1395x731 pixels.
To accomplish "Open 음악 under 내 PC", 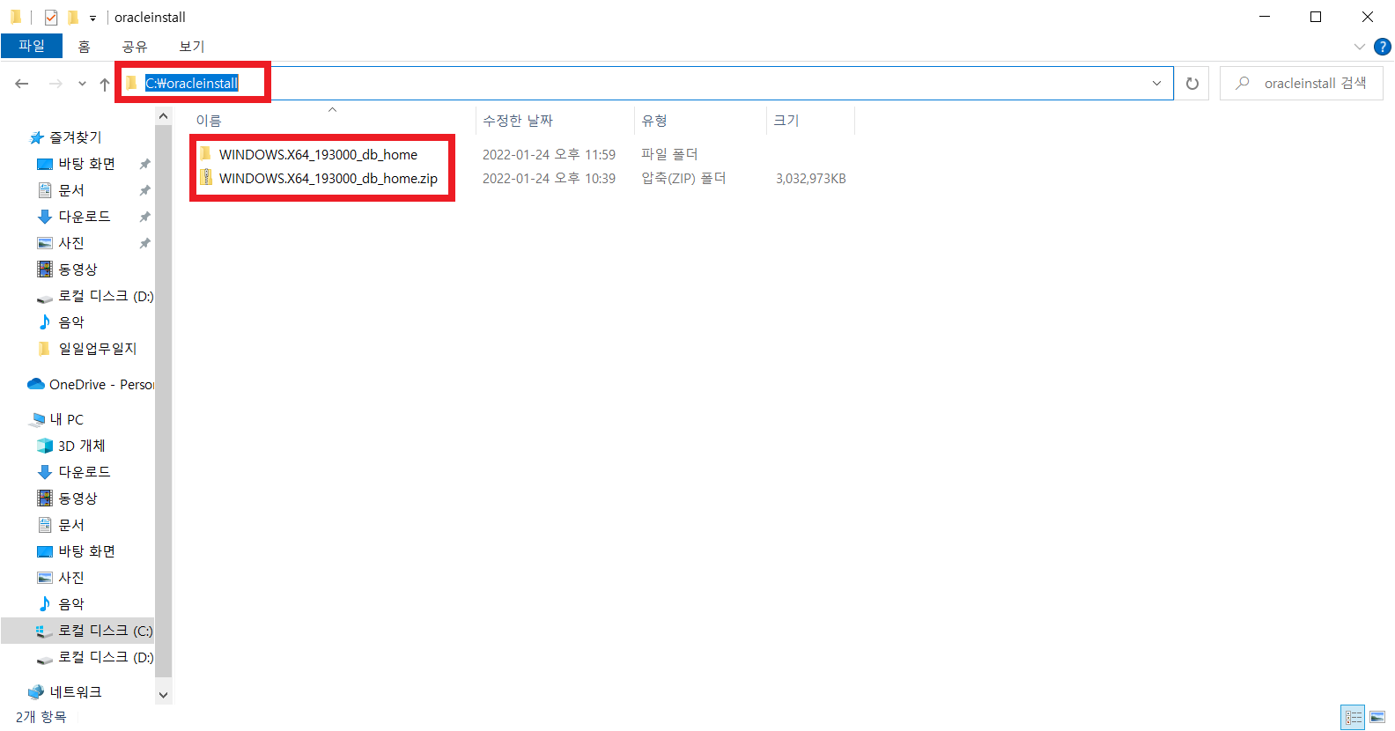I will coord(70,604).
